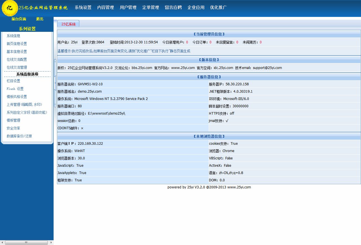Screen dimensions: 361x245
Task: Click the 未阅简历 count
Action: [261, 42]
